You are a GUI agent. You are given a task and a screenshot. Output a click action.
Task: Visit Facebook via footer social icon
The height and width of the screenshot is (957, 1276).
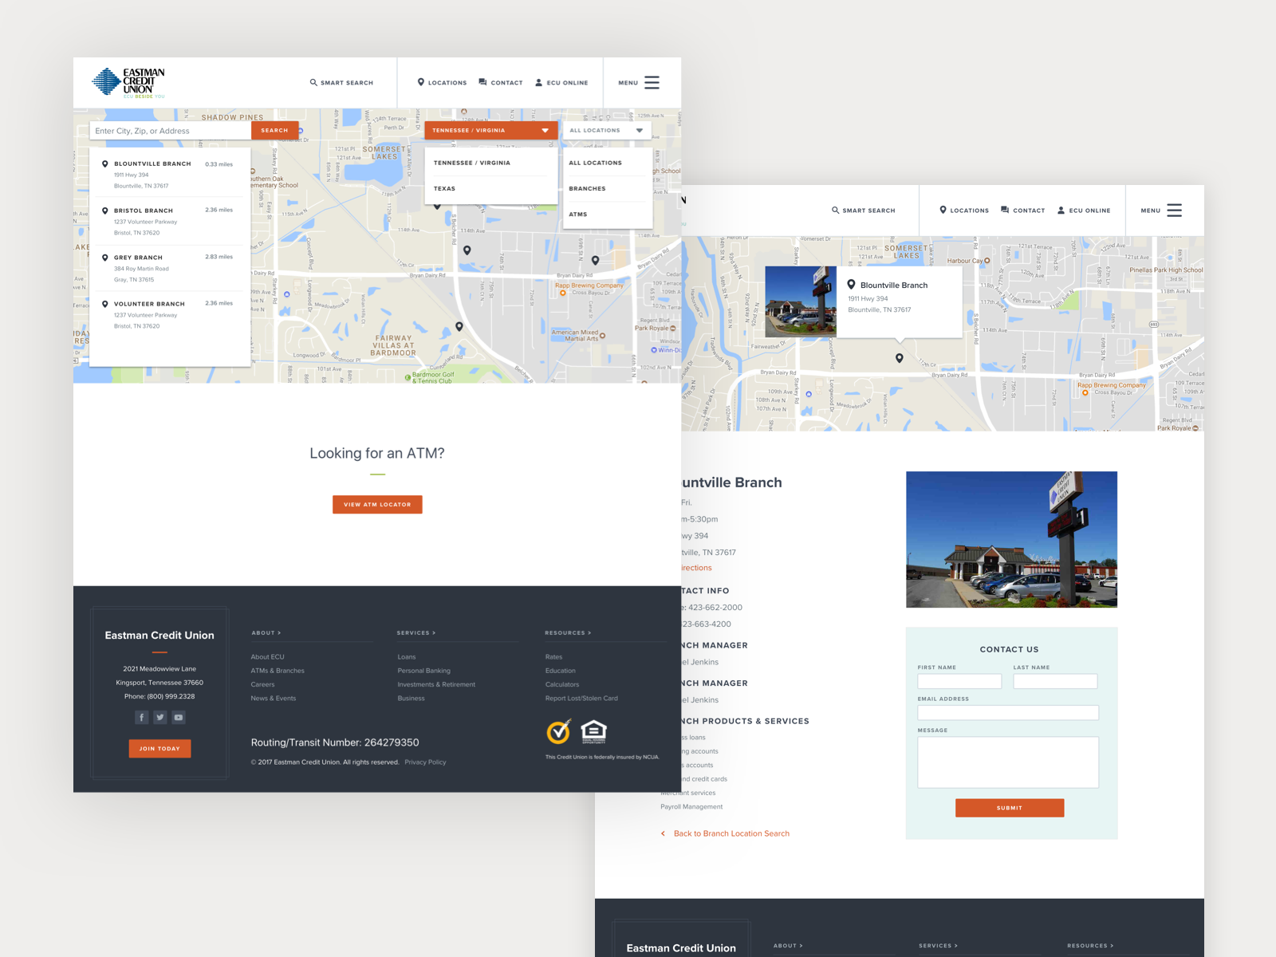(x=141, y=717)
